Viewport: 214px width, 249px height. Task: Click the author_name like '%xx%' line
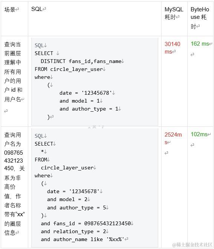click(83, 239)
